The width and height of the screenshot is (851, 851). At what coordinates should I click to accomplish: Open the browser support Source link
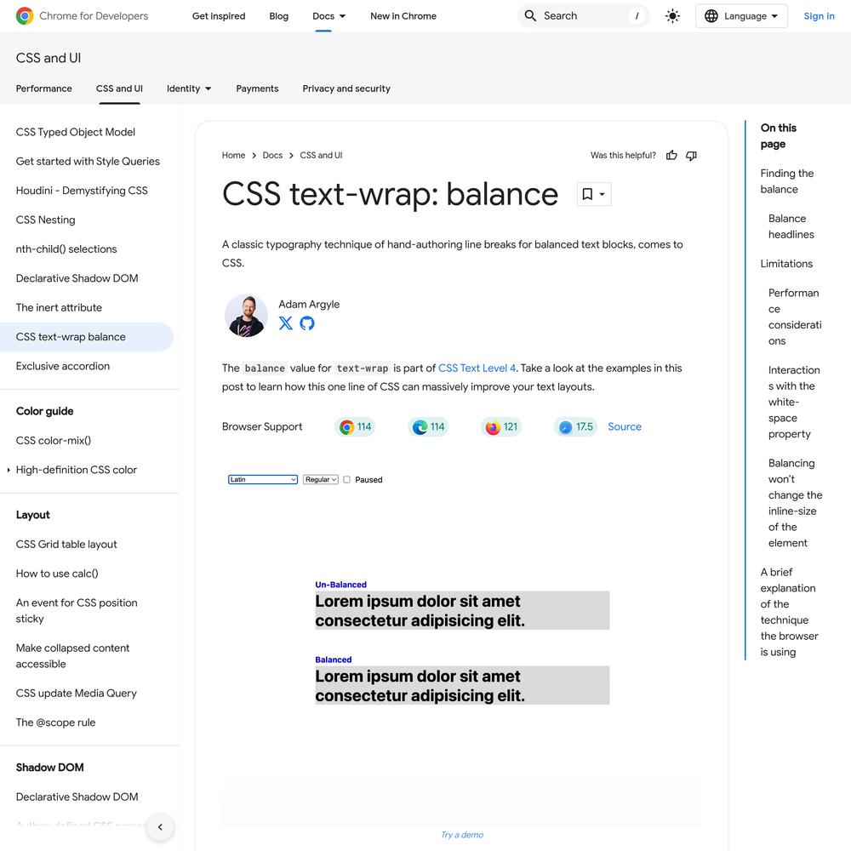pyautogui.click(x=625, y=426)
